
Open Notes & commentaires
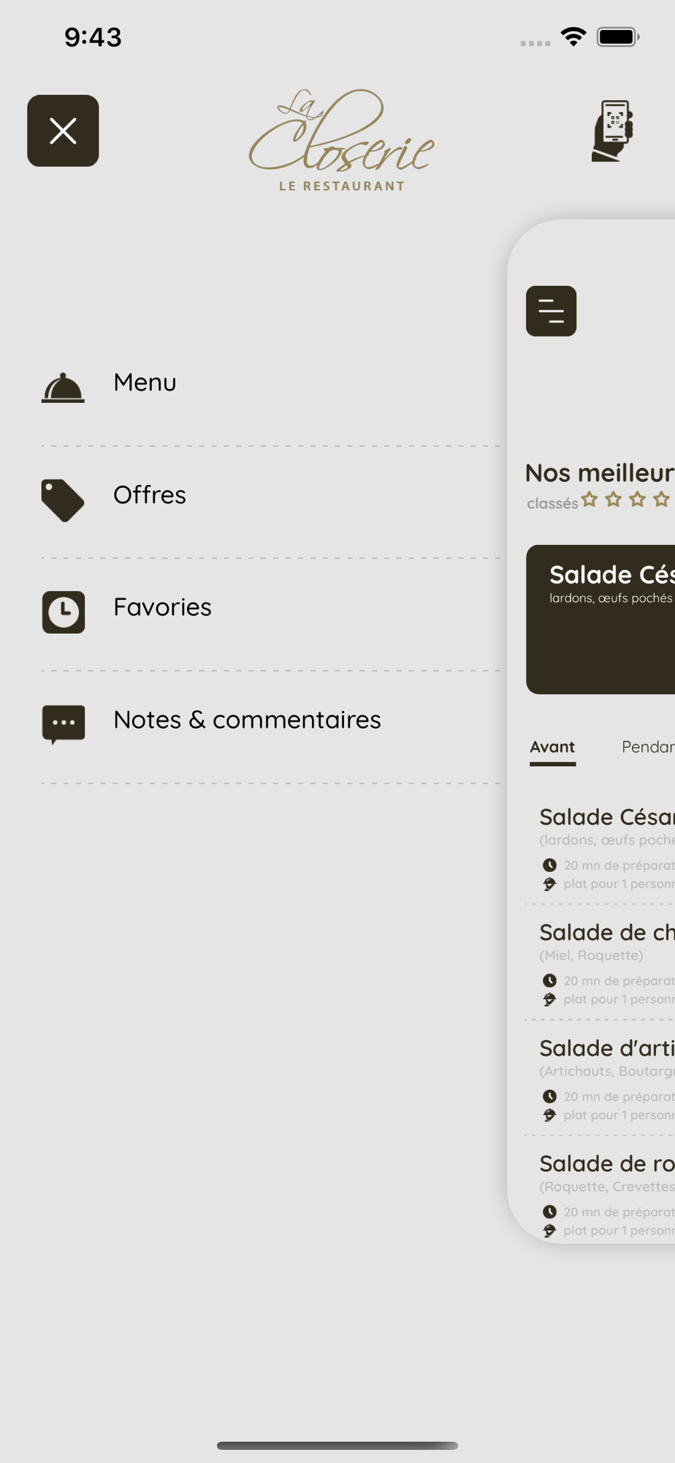[x=247, y=721]
